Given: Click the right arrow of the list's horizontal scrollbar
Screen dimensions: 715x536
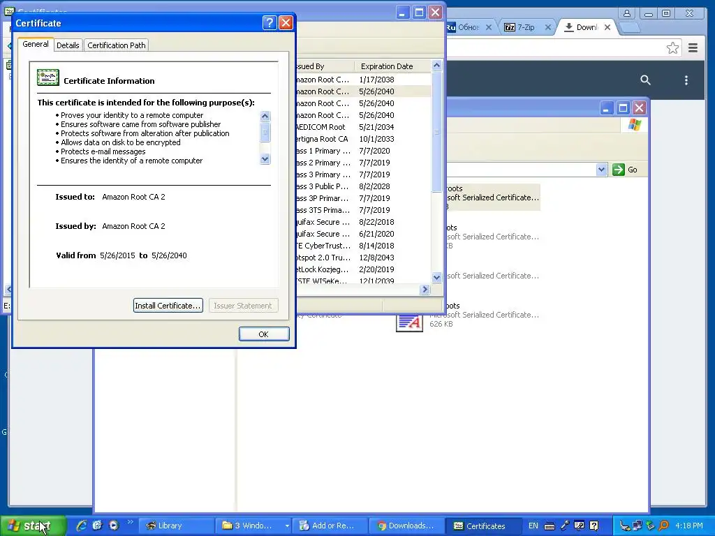Looking at the screenshot, I should (425, 289).
